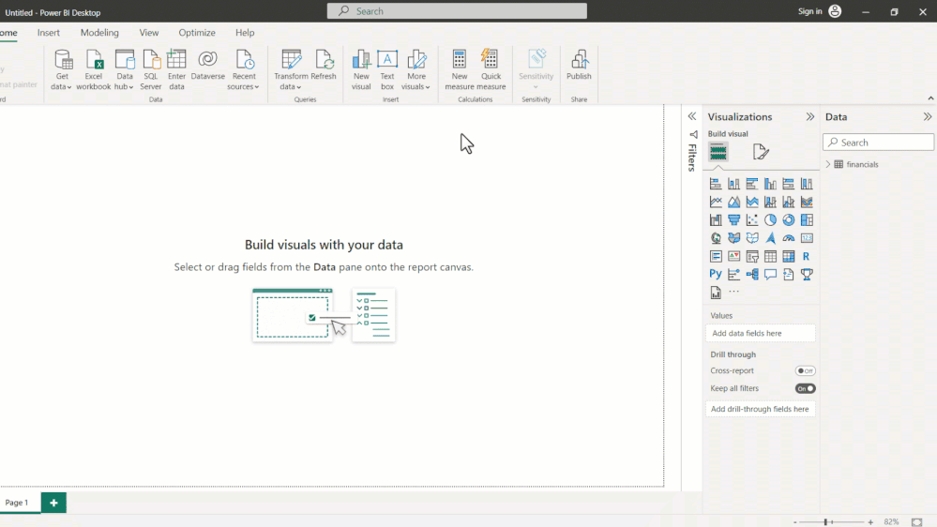Click the Refresh button
The width and height of the screenshot is (937, 527).
click(324, 65)
